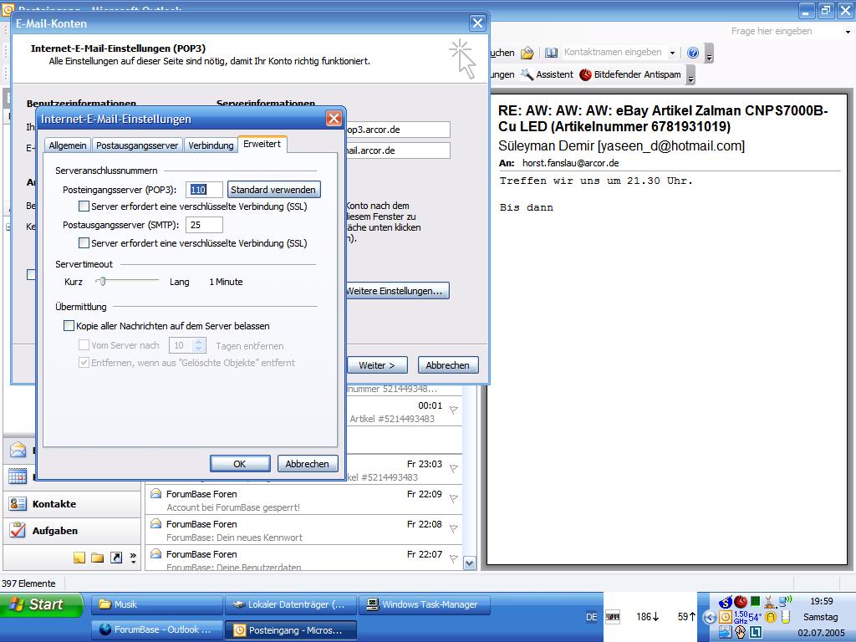Toggle 'Vom Server nach' days checkbox
856x642 pixels.
coord(84,345)
